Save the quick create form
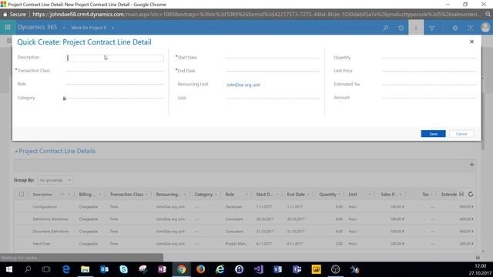 coord(433,134)
